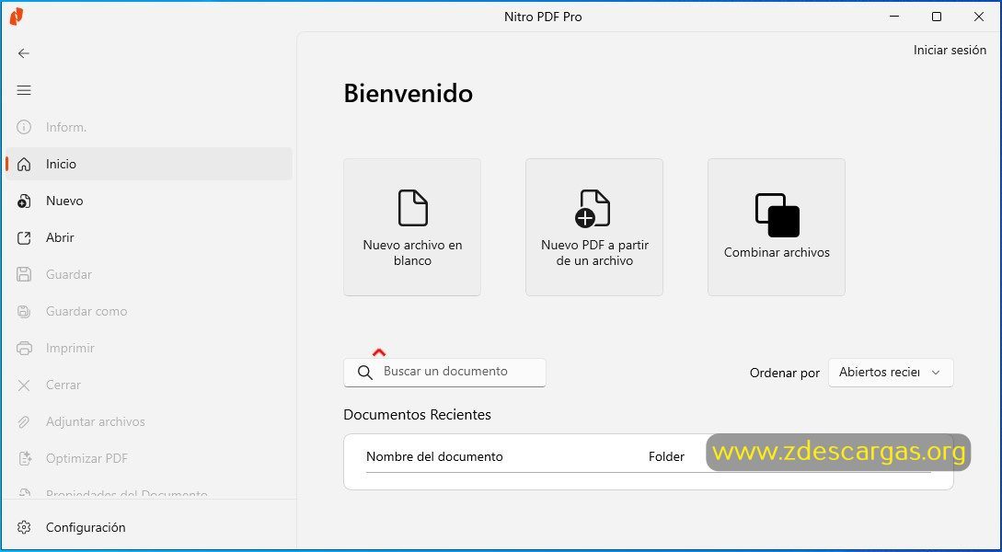
Task: Click the Abrir open-file icon
Action: point(24,238)
